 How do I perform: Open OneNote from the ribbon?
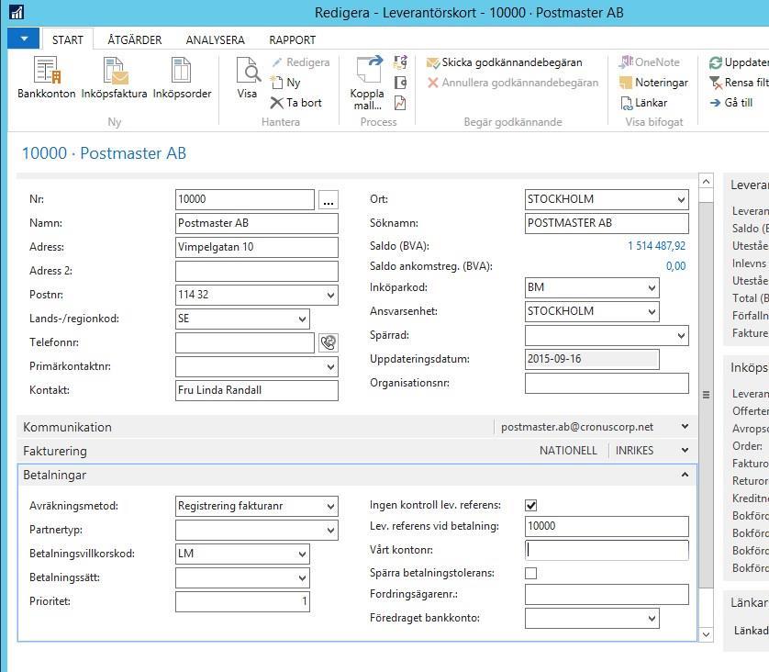point(650,62)
